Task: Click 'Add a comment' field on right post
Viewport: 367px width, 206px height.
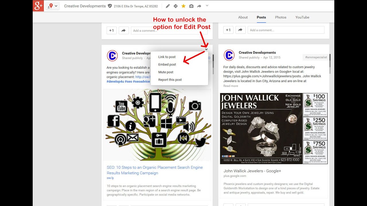Action: pyautogui.click(x=286, y=30)
